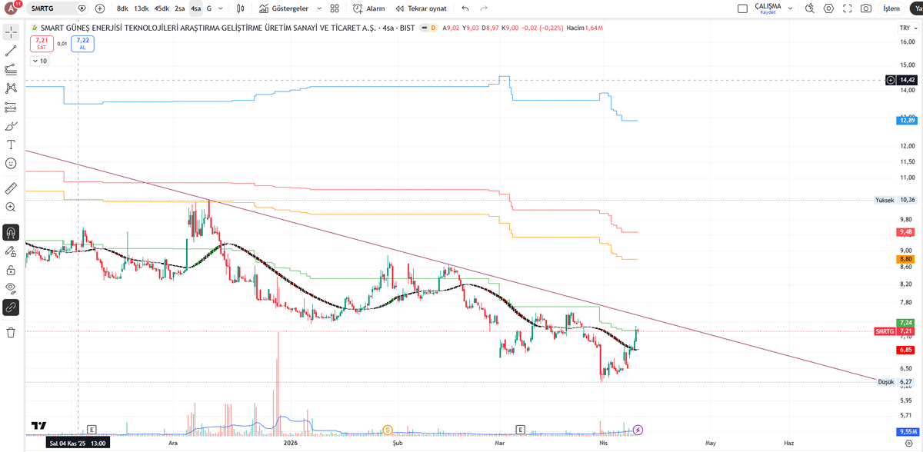Click the TradingView logo on chart
Screen dimensions: 923x452
tap(39, 425)
